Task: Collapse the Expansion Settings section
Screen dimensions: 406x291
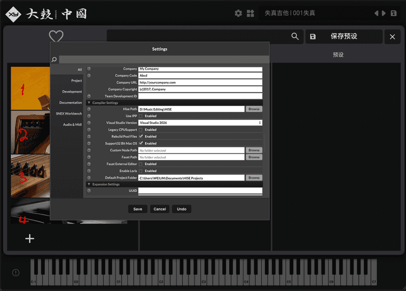Action: [x=89, y=184]
